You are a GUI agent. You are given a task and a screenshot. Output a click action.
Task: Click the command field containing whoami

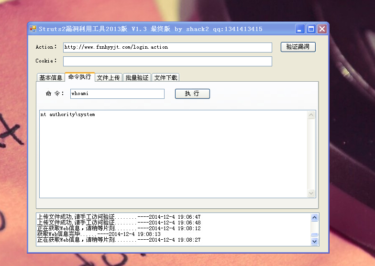click(117, 94)
